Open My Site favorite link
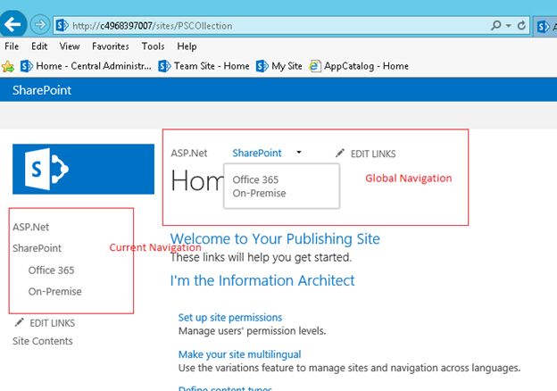The height and width of the screenshot is (391, 557). (x=278, y=66)
